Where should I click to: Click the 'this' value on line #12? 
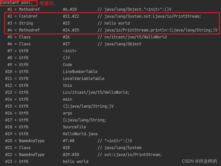(67, 85)
